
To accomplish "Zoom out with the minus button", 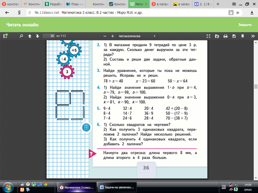I will 105,36.
